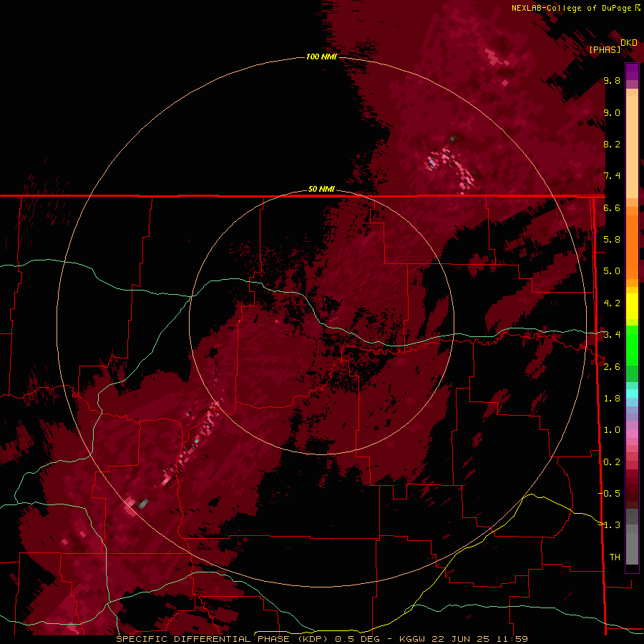Click the orange band of the color bar
This screenshot has width=644, height=644.
point(632,246)
